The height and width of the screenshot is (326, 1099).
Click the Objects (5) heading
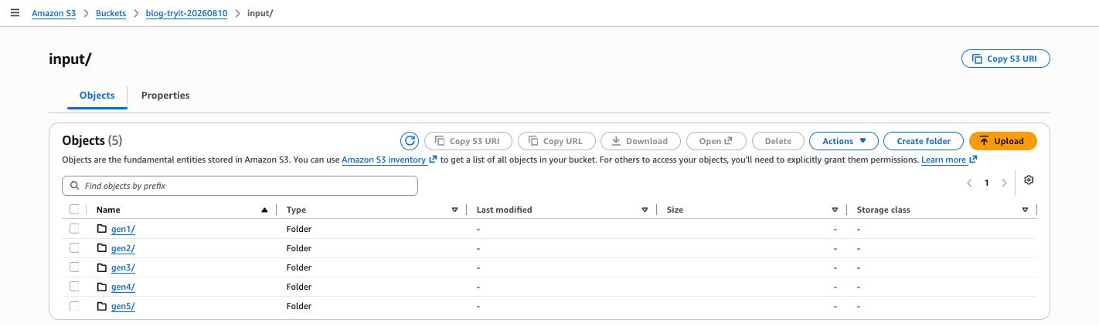pos(92,141)
